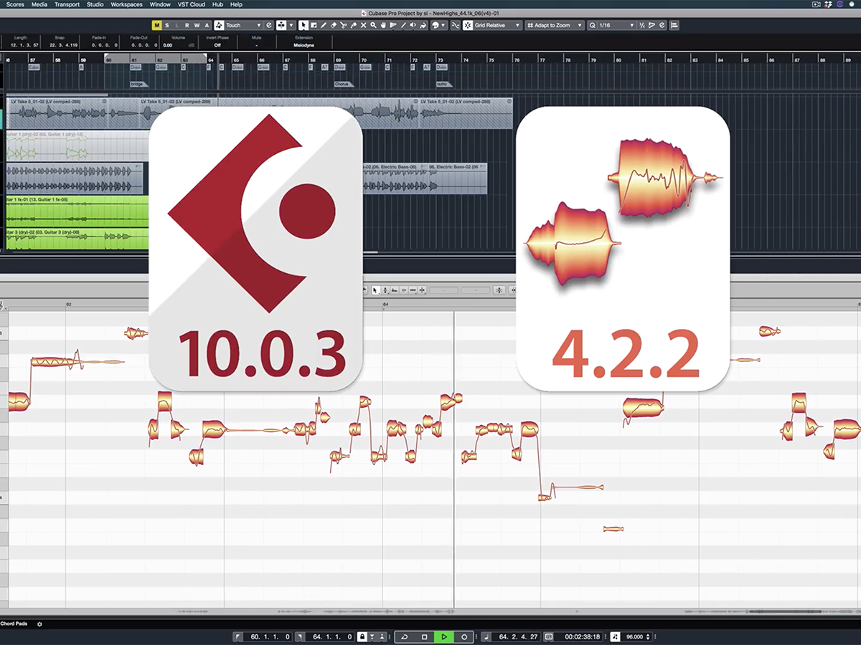Select the Range Selection tool
Screen dimensions: 861x645
pyautogui.click(x=314, y=25)
